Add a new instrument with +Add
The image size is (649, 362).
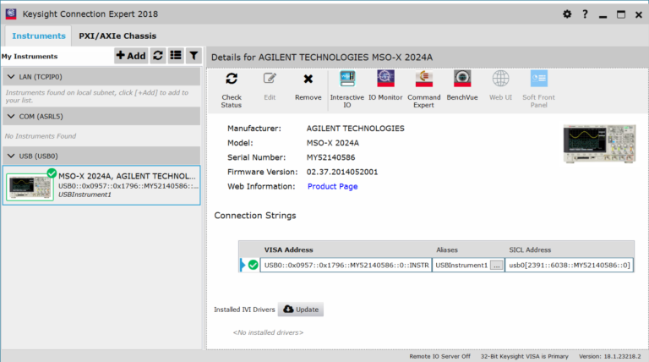pyautogui.click(x=130, y=56)
